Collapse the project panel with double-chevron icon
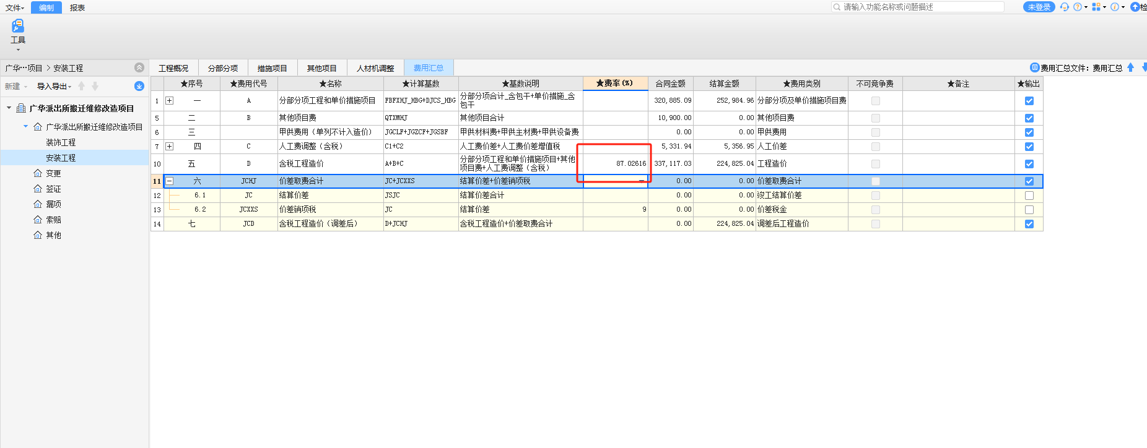This screenshot has height=448, width=1147. coord(139,67)
